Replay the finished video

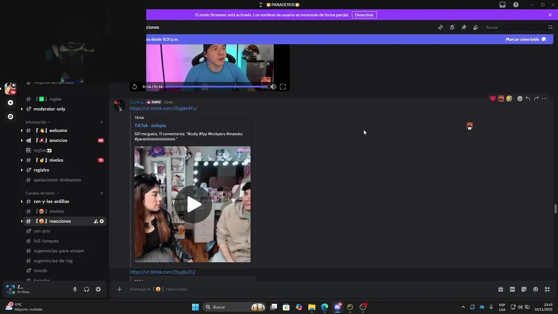click(x=135, y=87)
